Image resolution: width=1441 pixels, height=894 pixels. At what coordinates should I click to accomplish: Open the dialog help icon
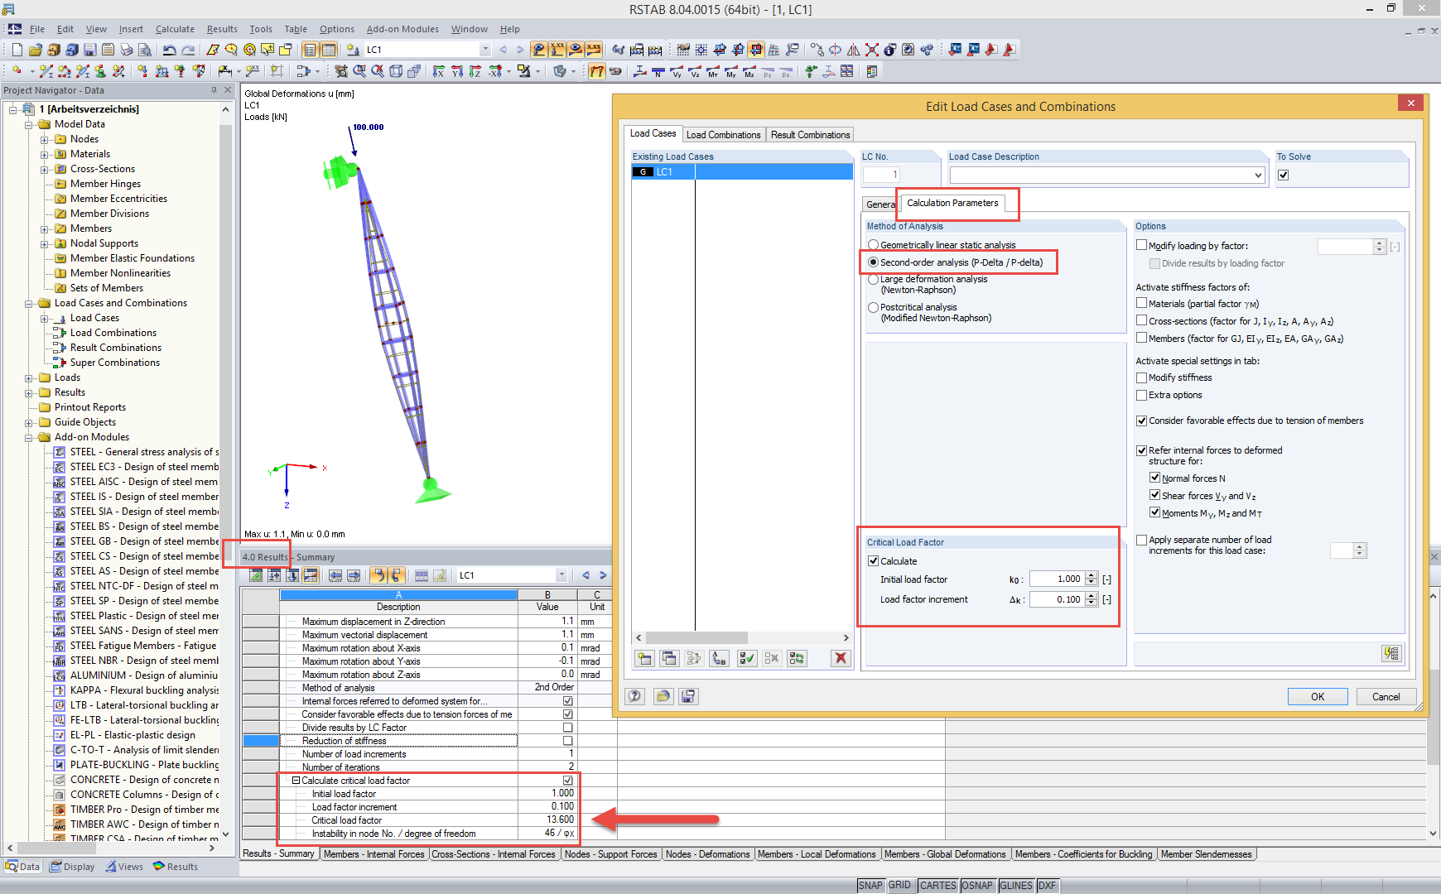pyautogui.click(x=635, y=696)
